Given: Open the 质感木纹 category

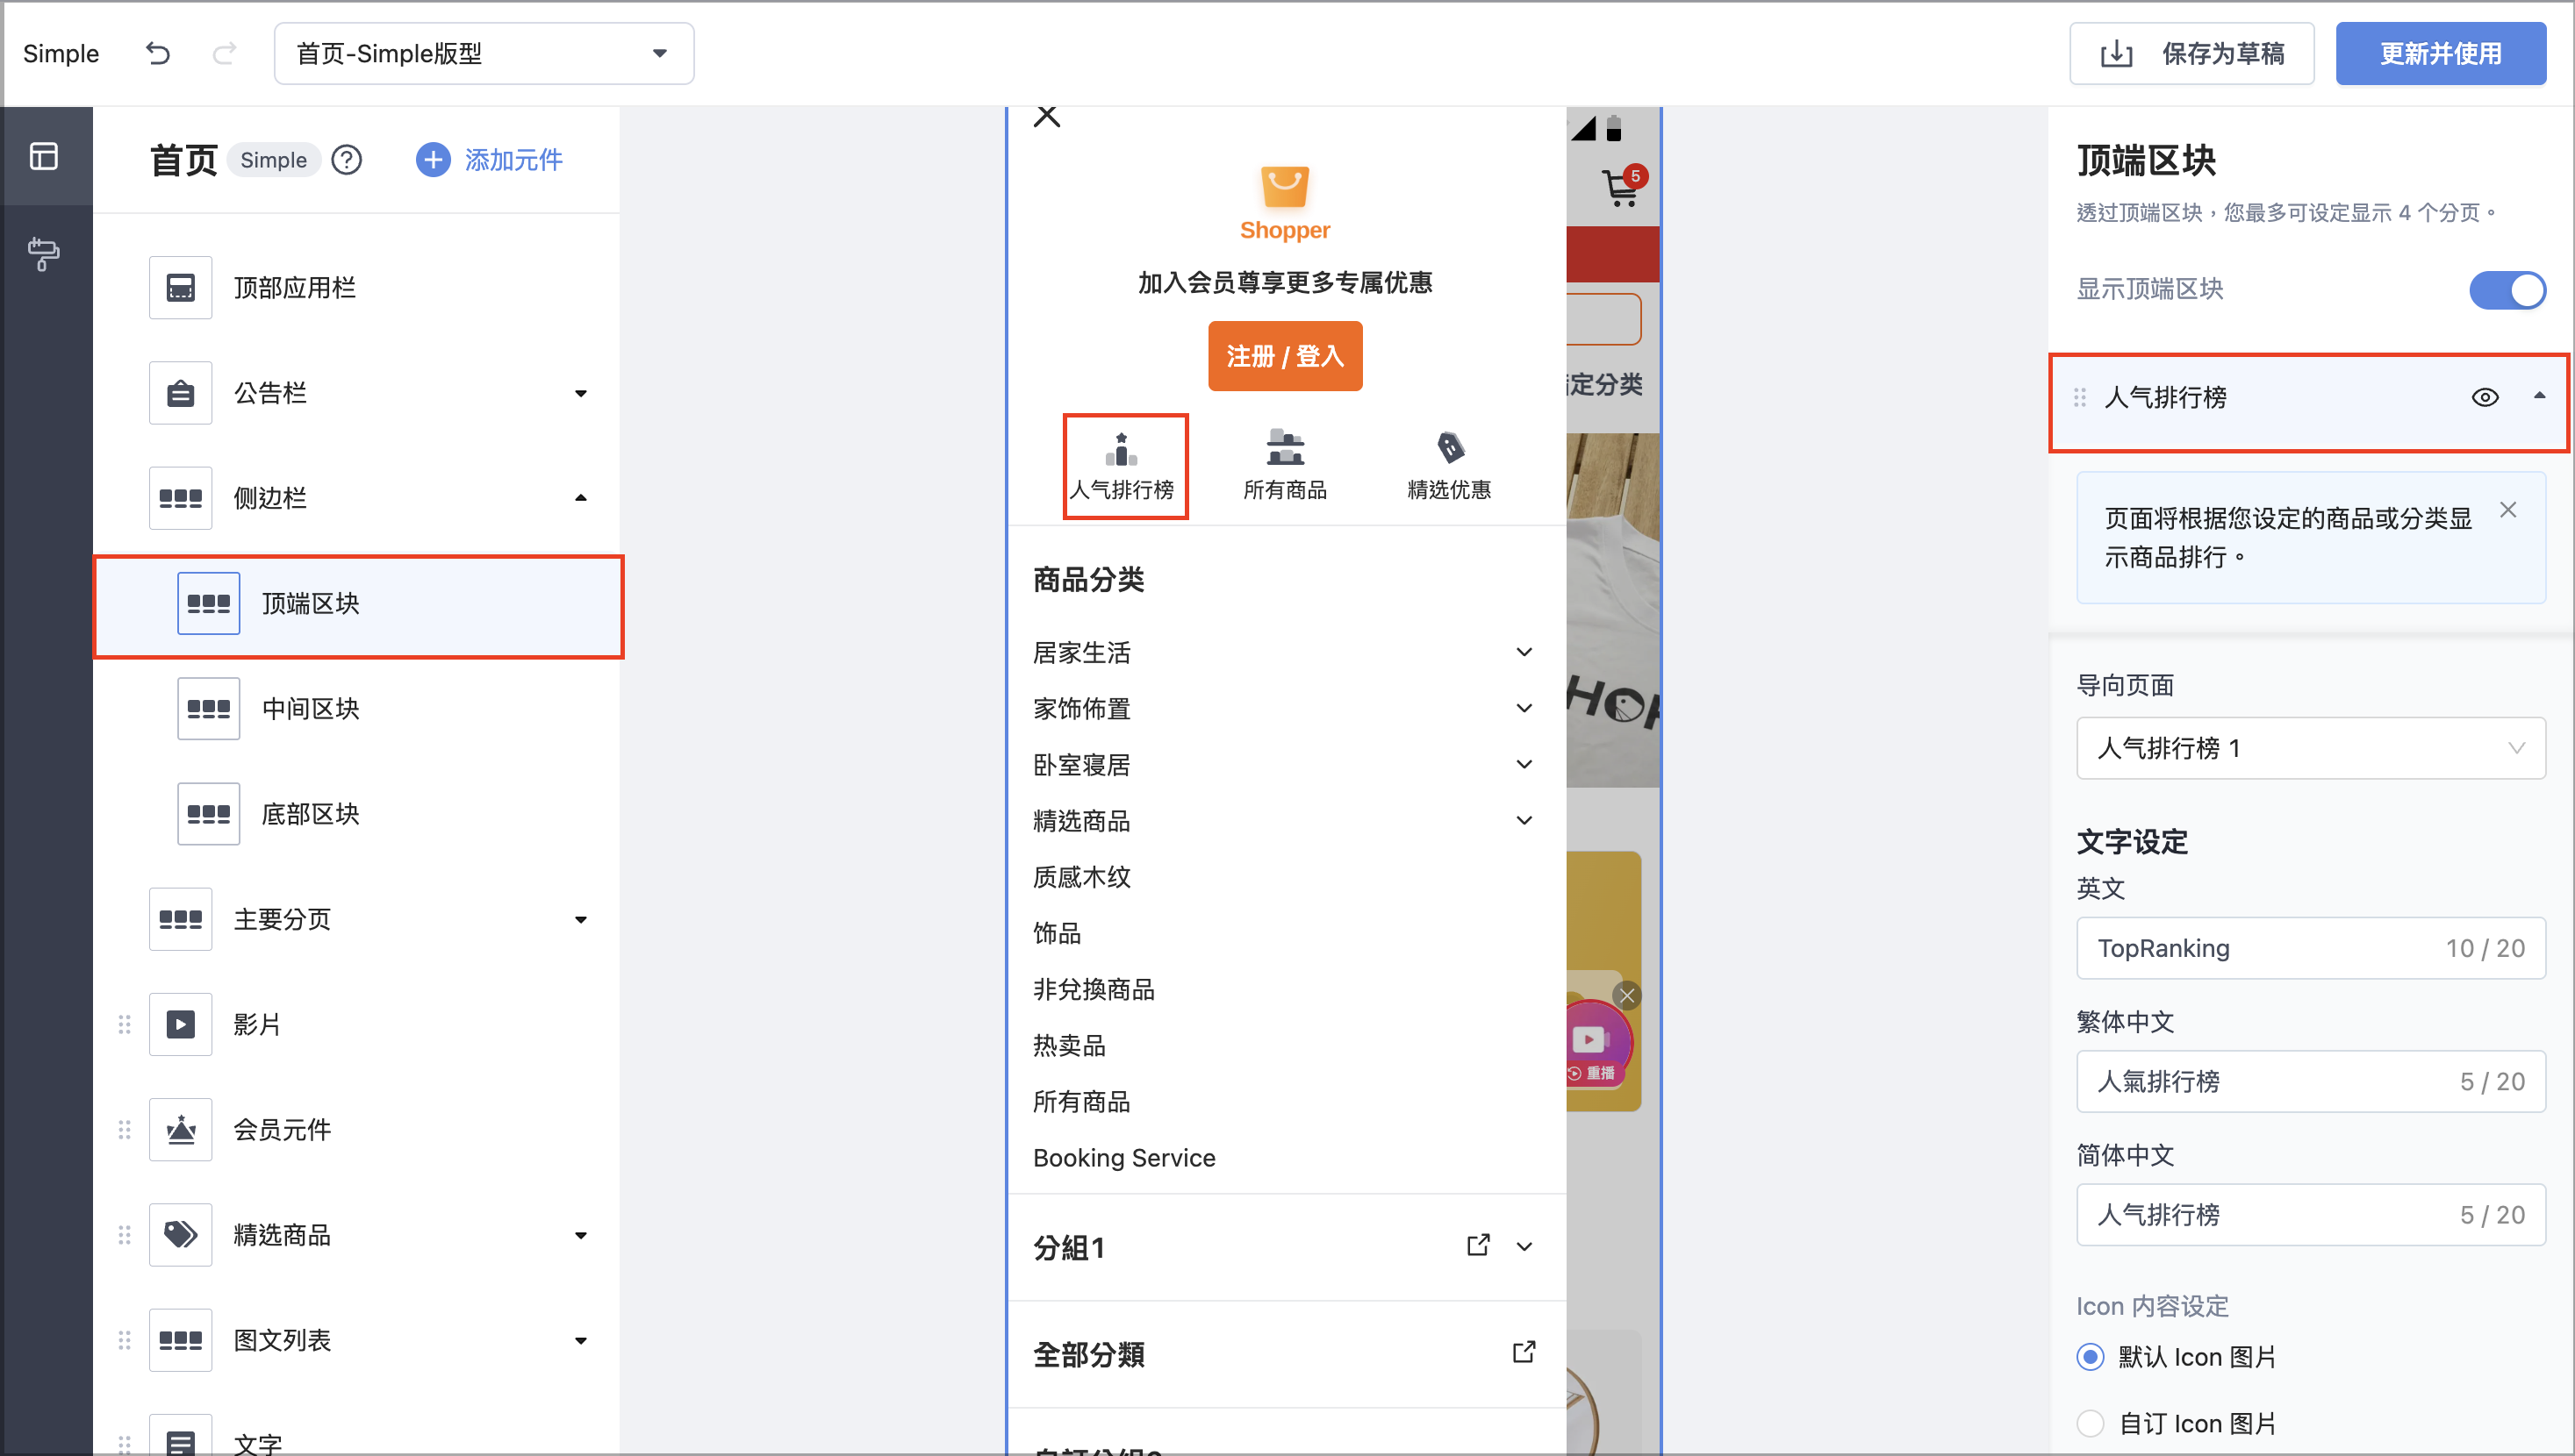Looking at the screenshot, I should [1081, 877].
